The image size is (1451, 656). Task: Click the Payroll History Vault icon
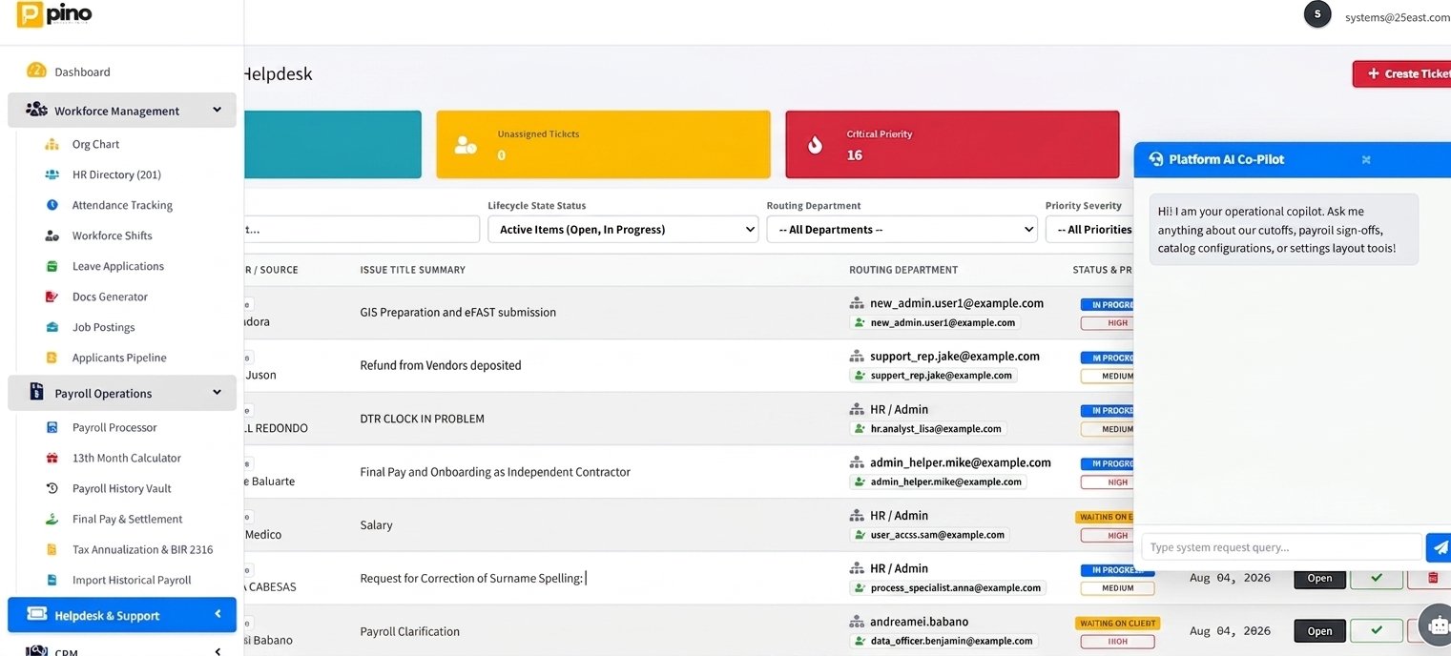coord(52,488)
